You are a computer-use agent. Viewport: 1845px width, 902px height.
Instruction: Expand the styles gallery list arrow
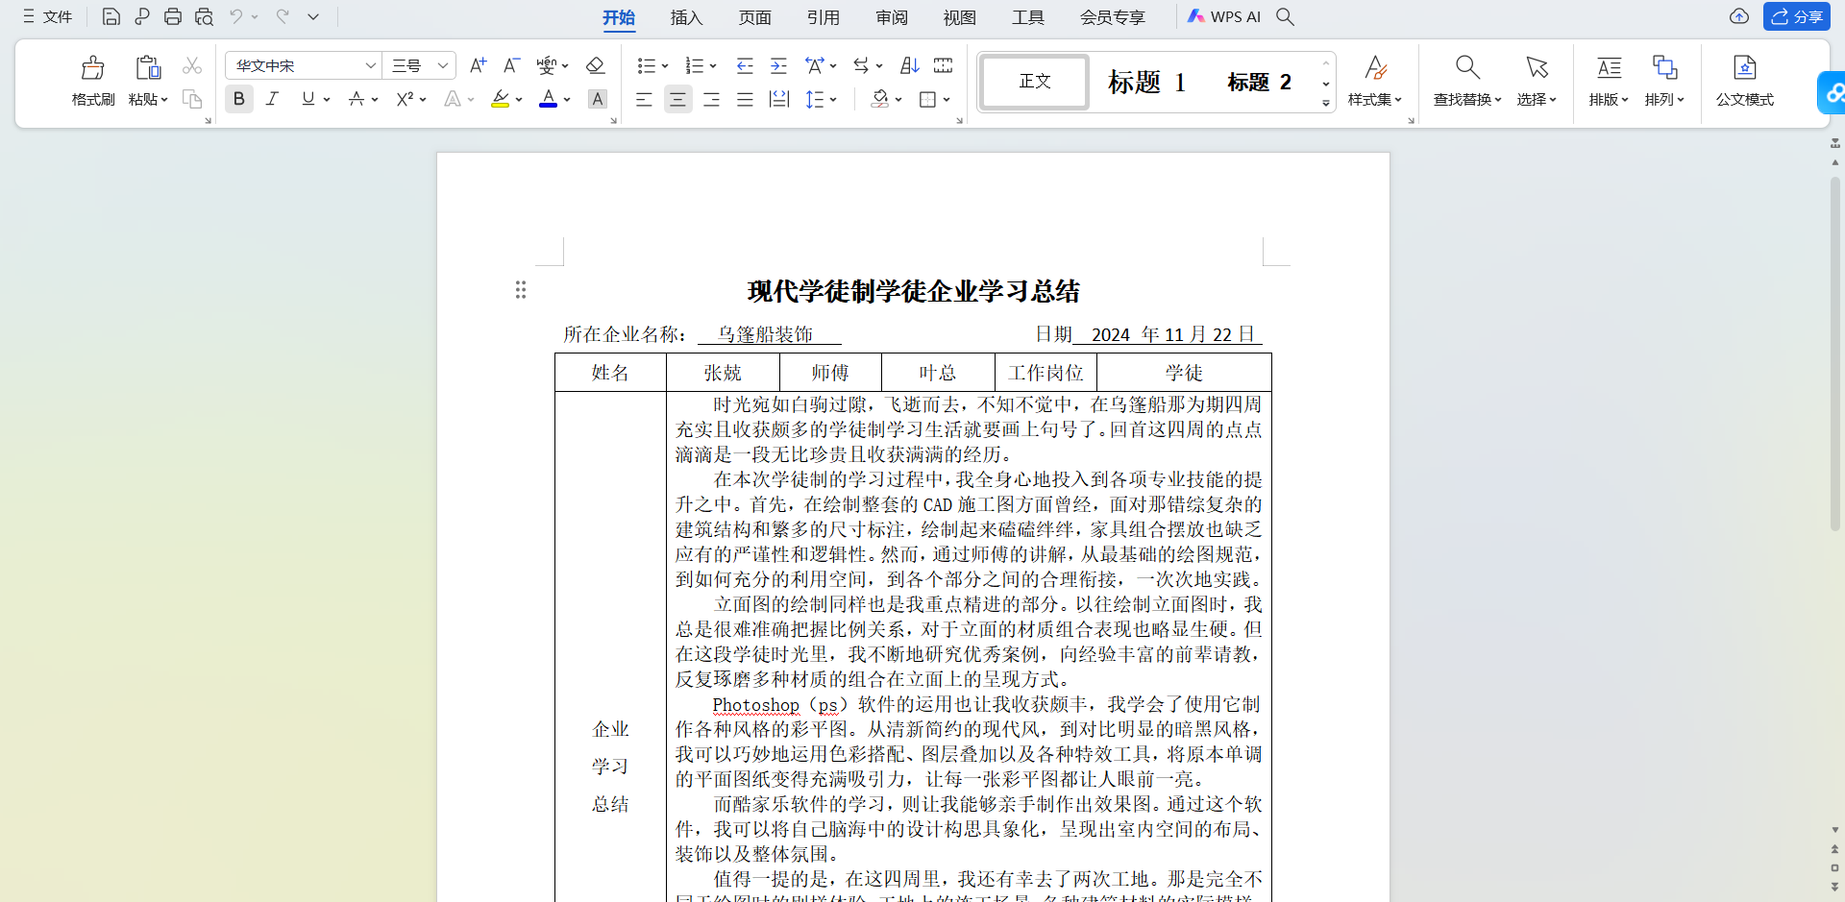[x=1326, y=103]
